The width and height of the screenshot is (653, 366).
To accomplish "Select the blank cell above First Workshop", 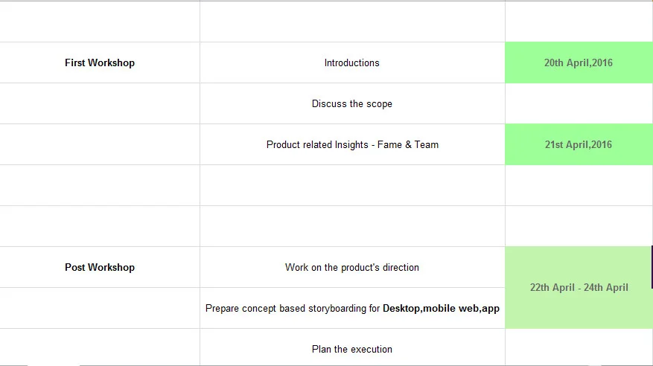I will point(100,22).
